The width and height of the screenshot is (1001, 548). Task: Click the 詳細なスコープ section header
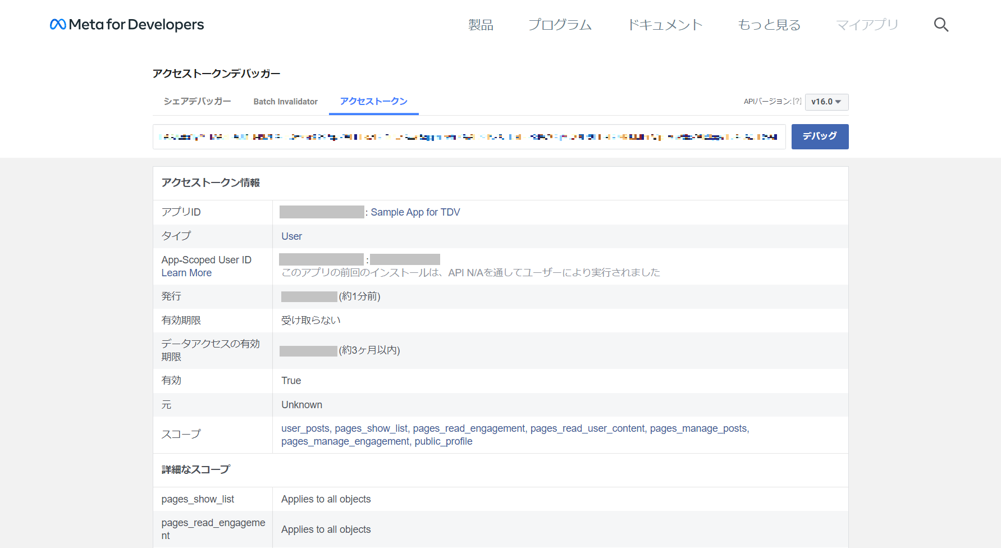tap(196, 469)
